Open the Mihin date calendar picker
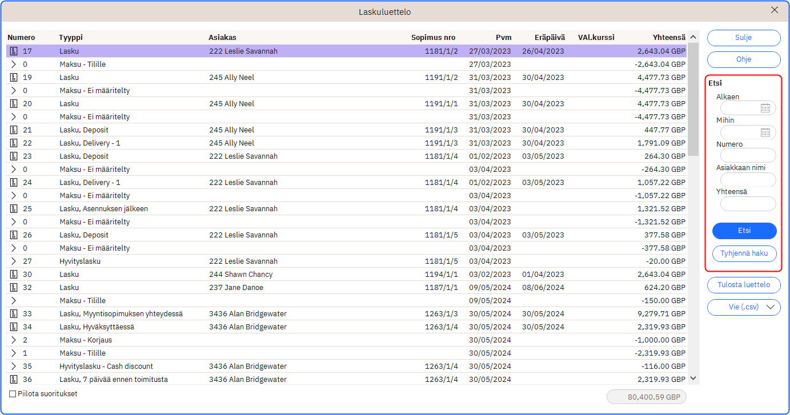The width and height of the screenshot is (790, 415). pos(765,132)
